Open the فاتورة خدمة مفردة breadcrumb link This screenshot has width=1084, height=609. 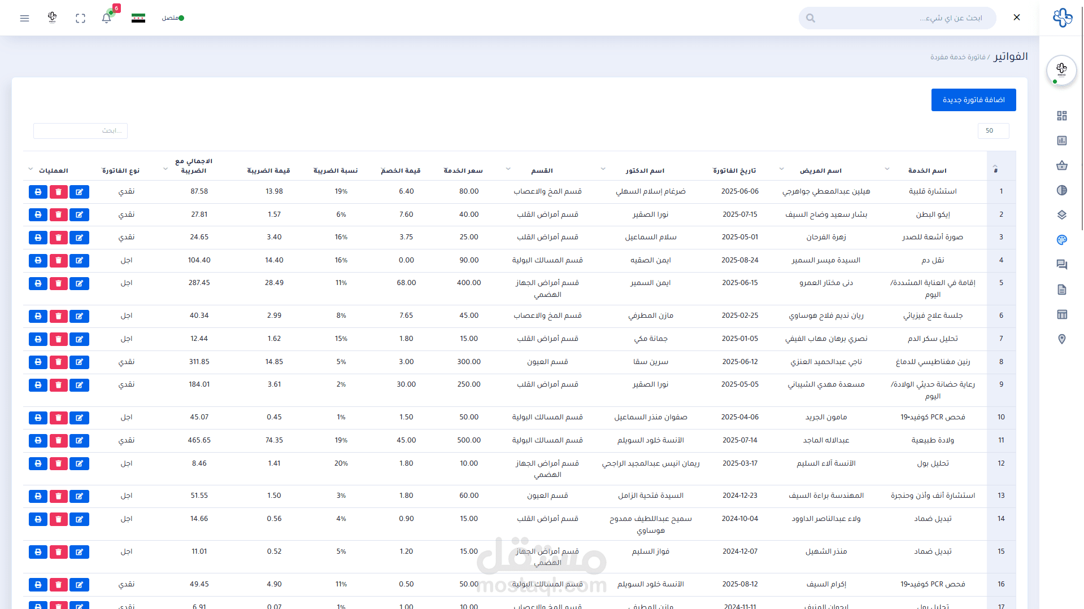958,57
